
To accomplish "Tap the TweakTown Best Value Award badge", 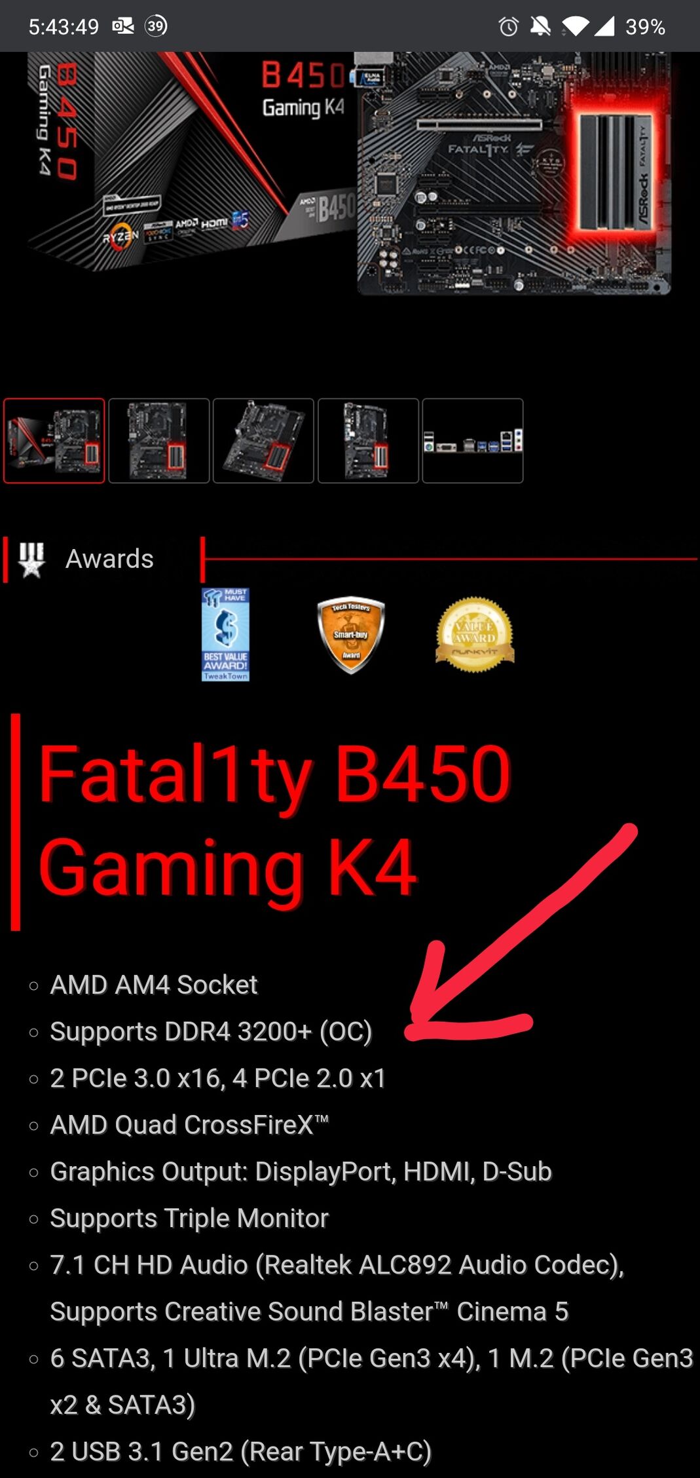I will (225, 635).
